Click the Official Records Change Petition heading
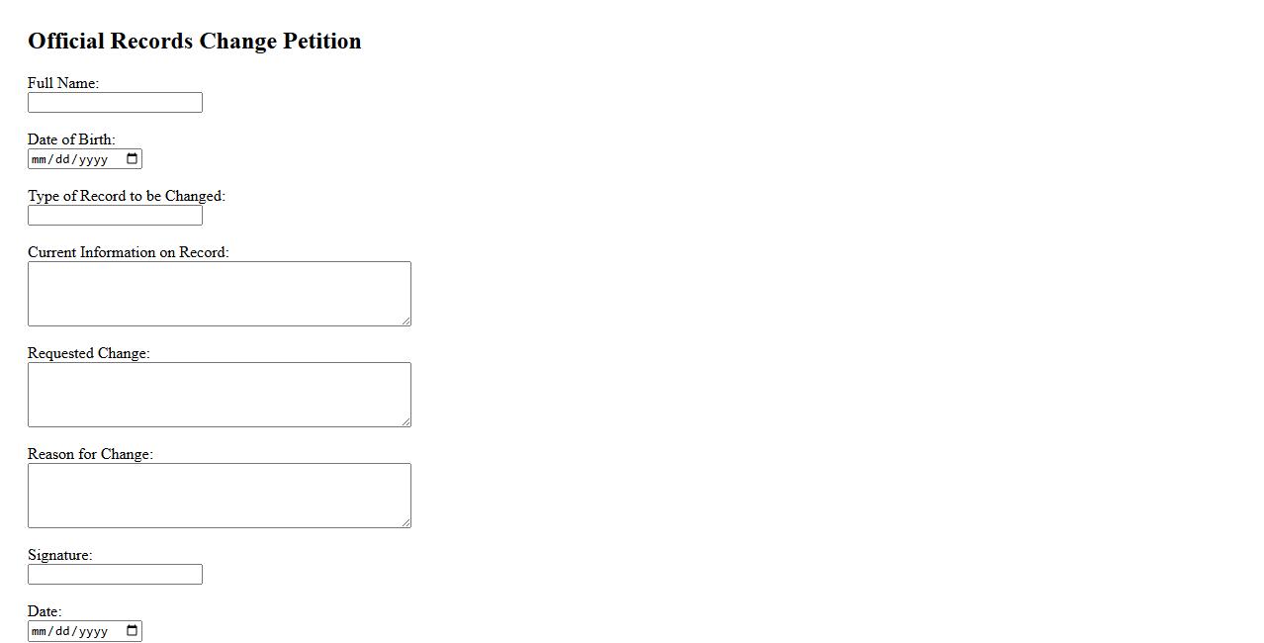 pyautogui.click(x=195, y=42)
